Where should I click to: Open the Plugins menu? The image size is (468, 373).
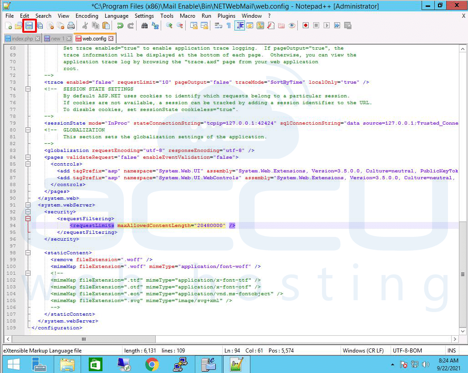pyautogui.click(x=226, y=16)
